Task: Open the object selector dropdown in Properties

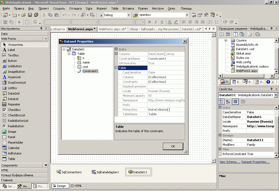Action: pos(276,95)
